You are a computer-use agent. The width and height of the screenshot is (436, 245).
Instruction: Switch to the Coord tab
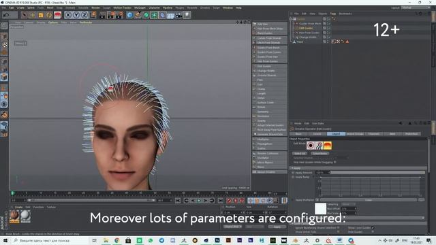point(317,134)
